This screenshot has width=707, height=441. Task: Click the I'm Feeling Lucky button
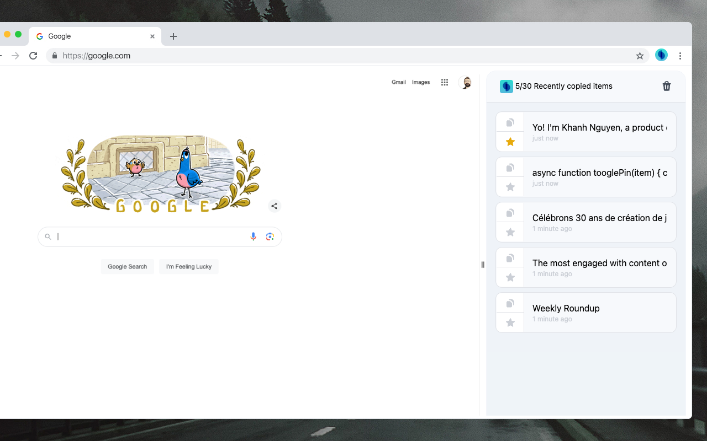pos(188,266)
